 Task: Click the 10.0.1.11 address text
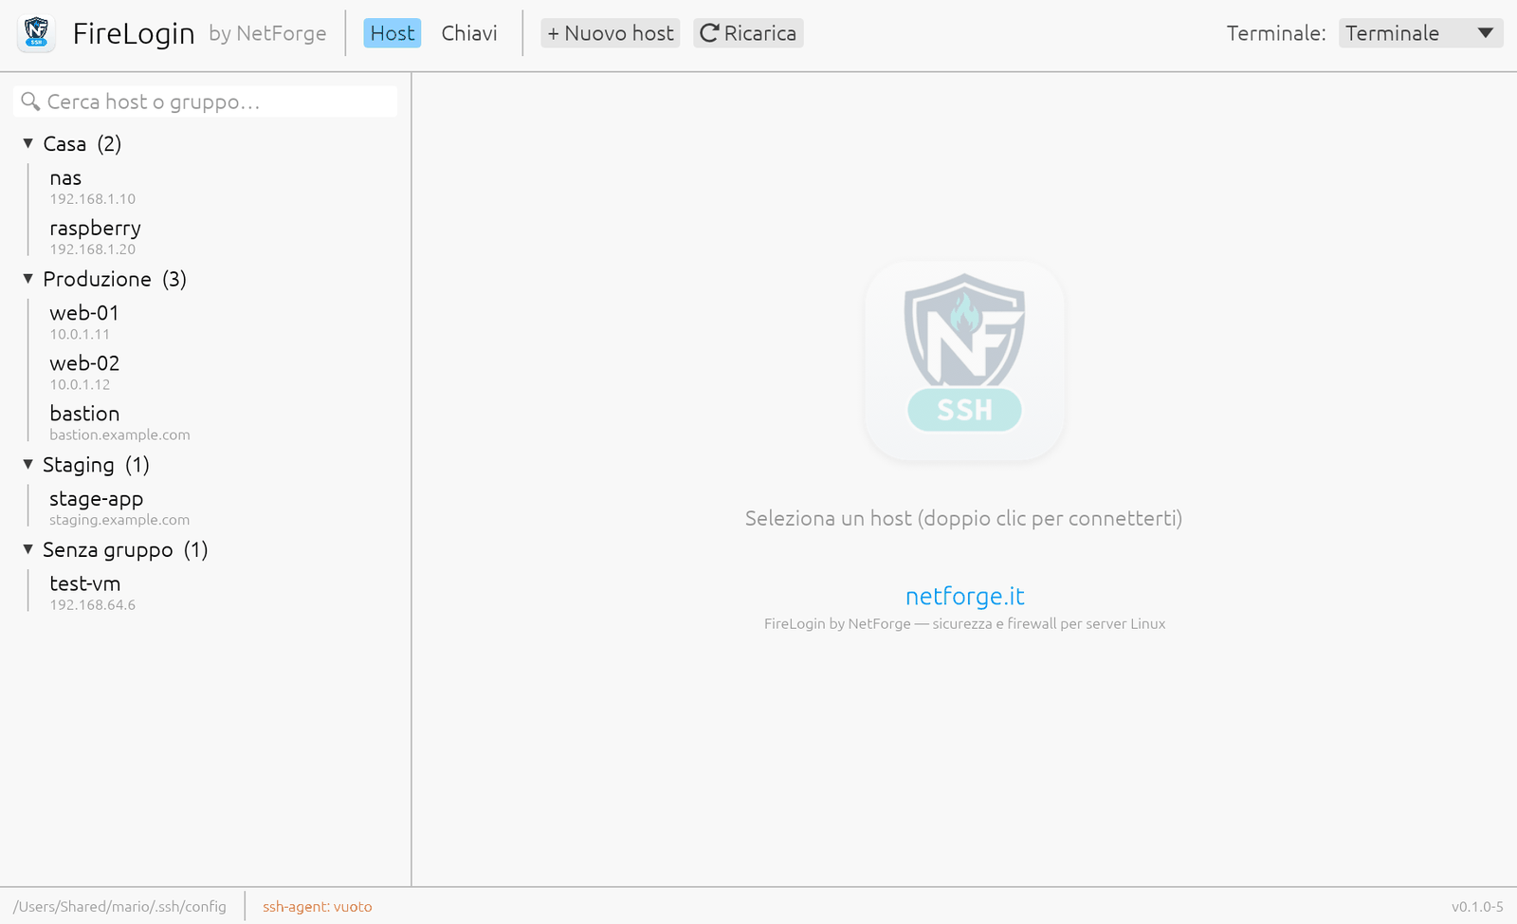click(80, 335)
